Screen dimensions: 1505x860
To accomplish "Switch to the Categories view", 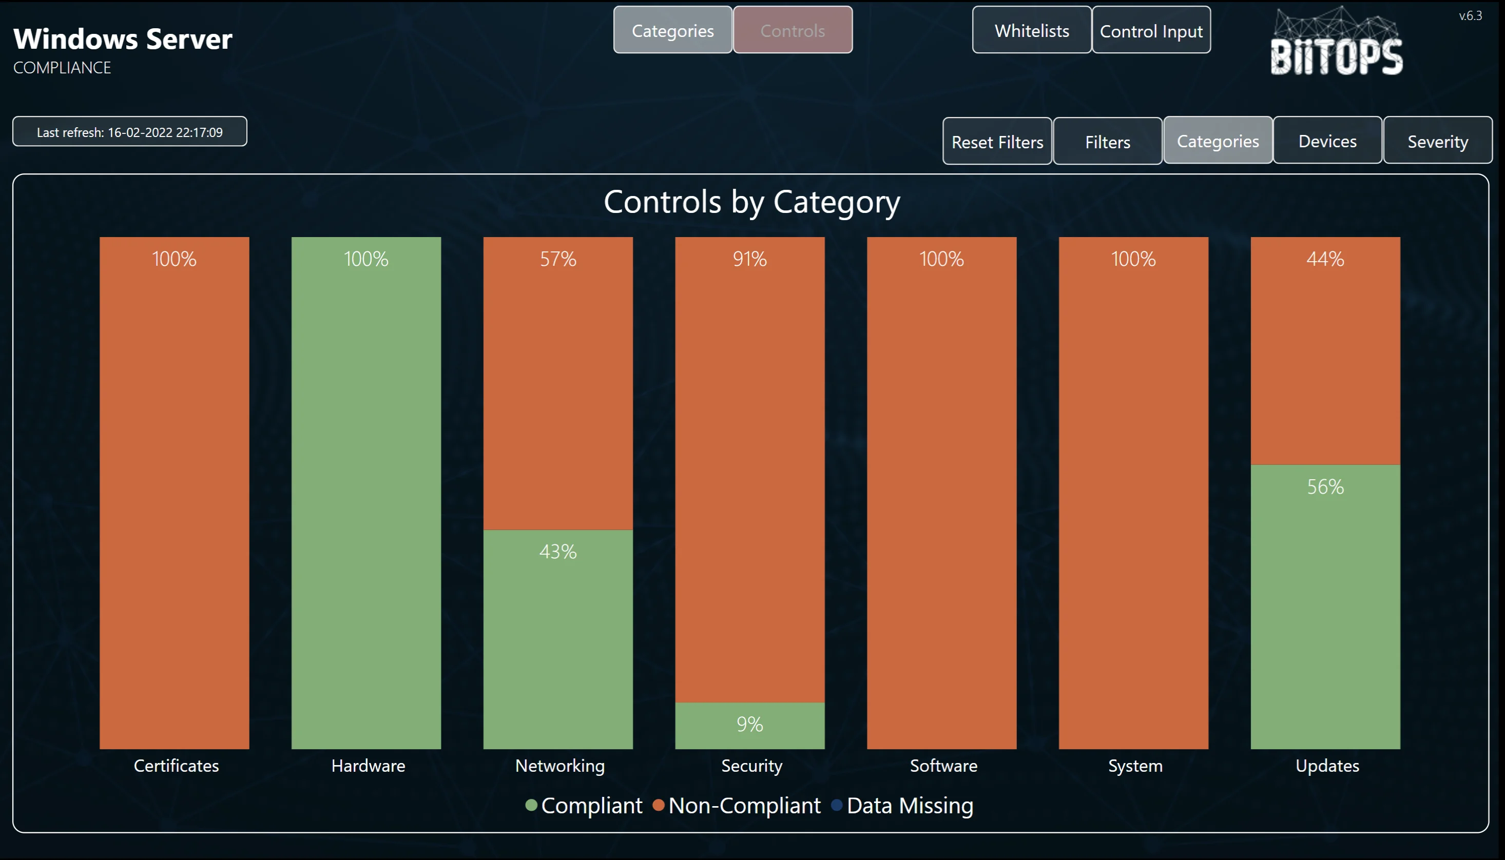I will pyautogui.click(x=672, y=30).
